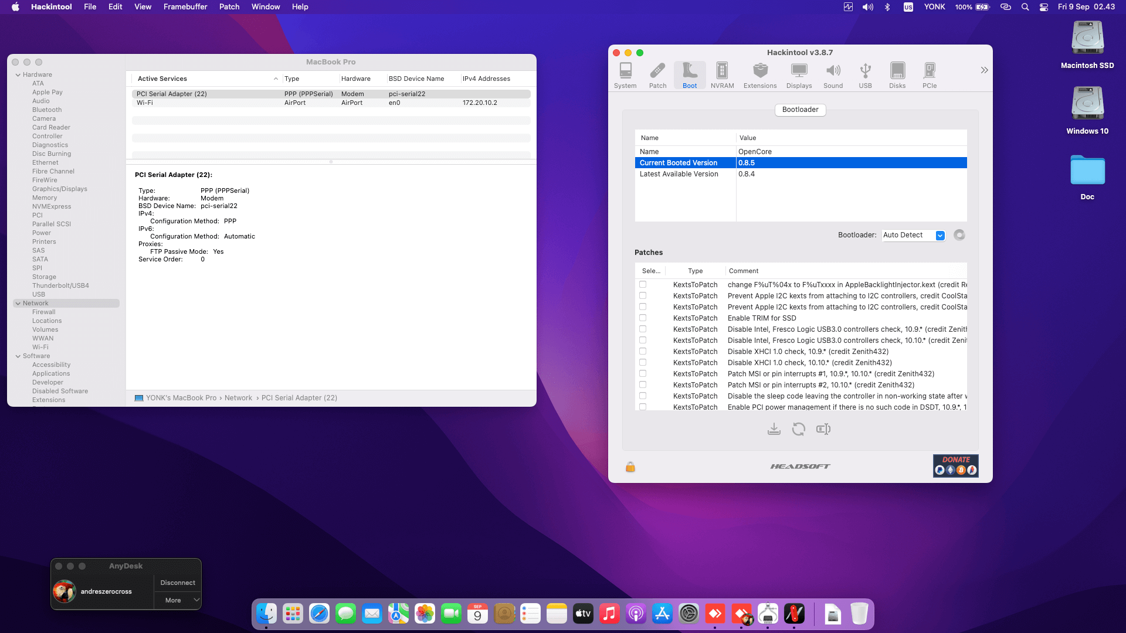Select Thunderbolt/USB4 in sidebar
This screenshot has width=1126, height=633.
point(60,285)
